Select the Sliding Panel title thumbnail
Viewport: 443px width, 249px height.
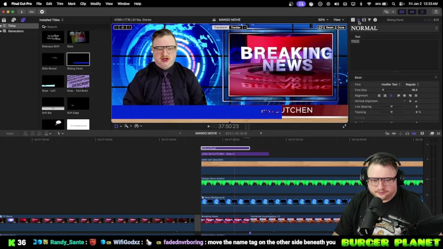pyautogui.click(x=78, y=59)
